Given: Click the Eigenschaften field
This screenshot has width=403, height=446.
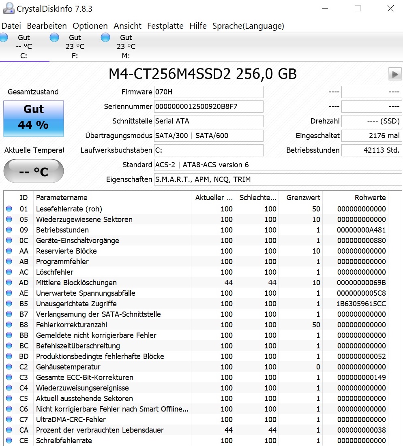Looking at the screenshot, I should pyautogui.click(x=278, y=179).
